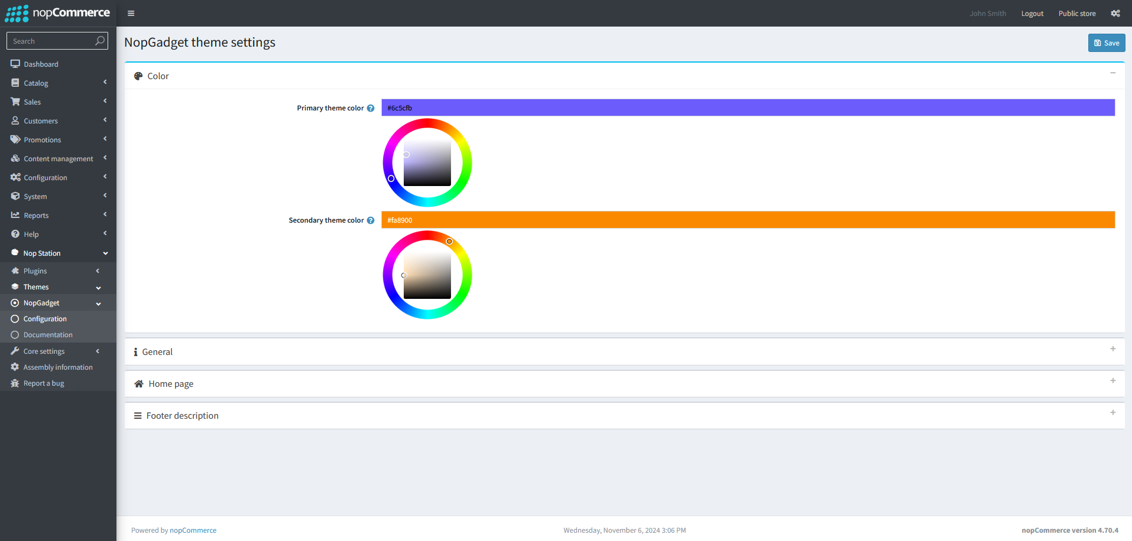
Task: Click the Reports chart icon
Action: click(15, 215)
